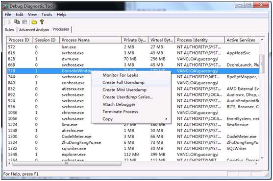Sort by Session ID column header

(x=46, y=40)
